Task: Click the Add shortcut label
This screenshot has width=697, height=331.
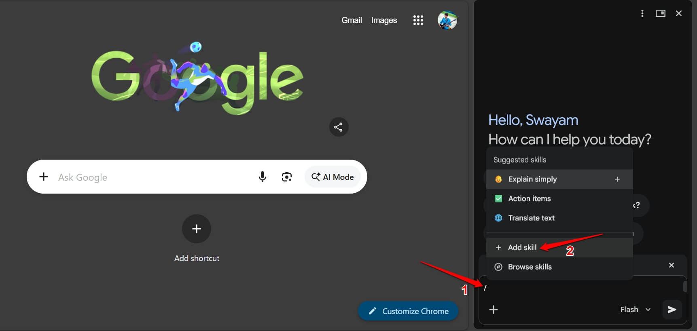Action: (x=197, y=258)
